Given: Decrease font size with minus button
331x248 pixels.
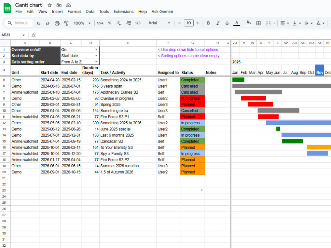Looking at the screenshot, I should click(x=179, y=23).
